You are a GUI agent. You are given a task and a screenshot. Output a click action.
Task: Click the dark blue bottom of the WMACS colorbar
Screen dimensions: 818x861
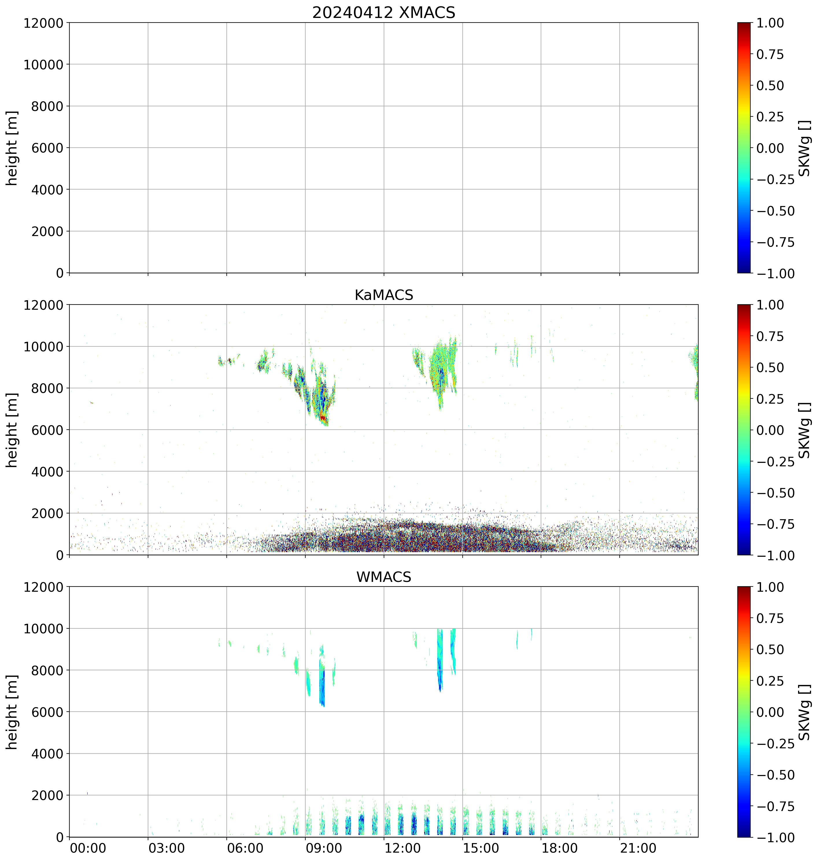(744, 833)
